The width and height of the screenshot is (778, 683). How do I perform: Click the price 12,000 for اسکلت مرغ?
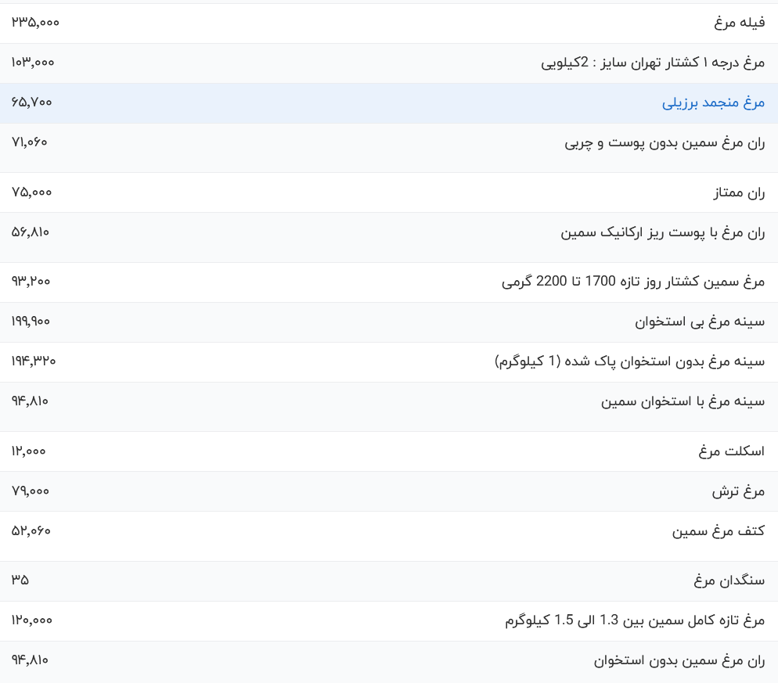(x=27, y=451)
